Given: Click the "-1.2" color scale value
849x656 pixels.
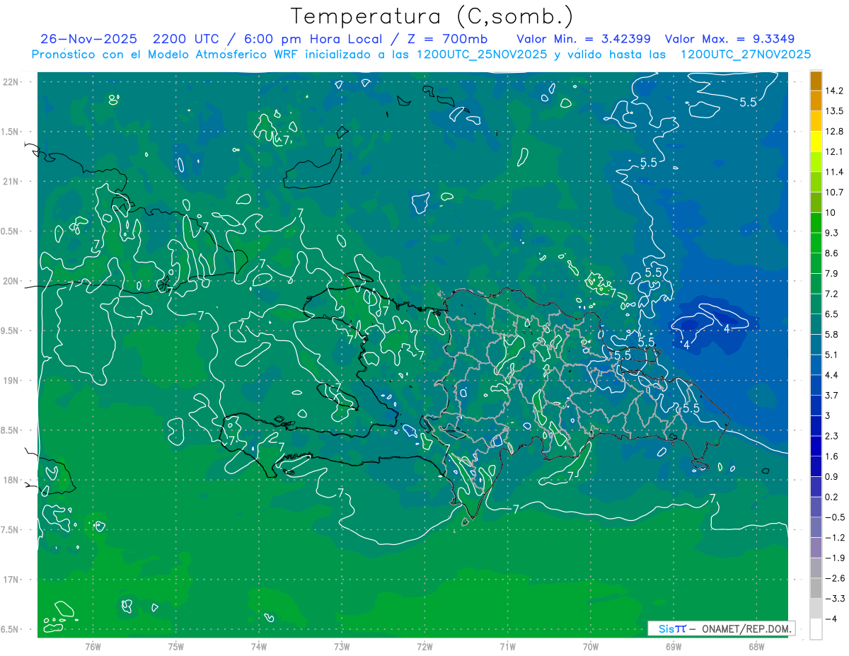Looking at the screenshot, I should tap(834, 538).
